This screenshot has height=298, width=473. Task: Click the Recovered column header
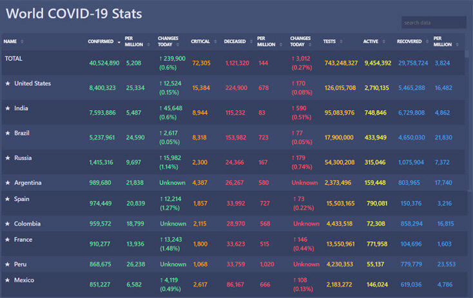[x=409, y=42]
